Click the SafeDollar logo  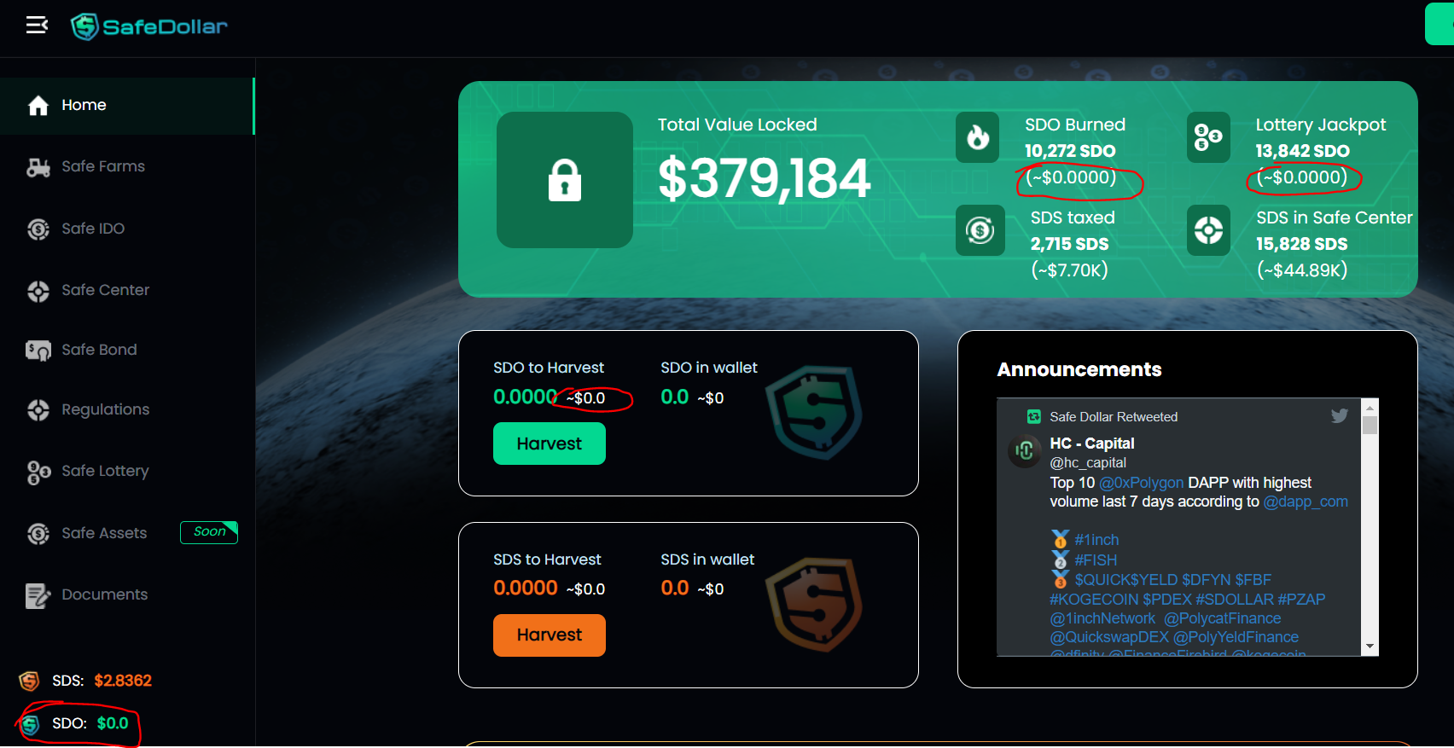tap(149, 26)
